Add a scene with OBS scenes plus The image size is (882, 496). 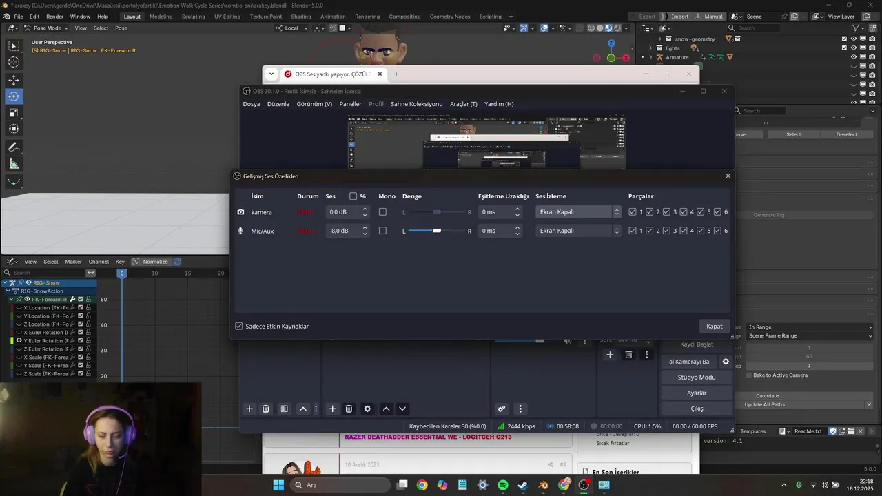pyautogui.click(x=249, y=409)
